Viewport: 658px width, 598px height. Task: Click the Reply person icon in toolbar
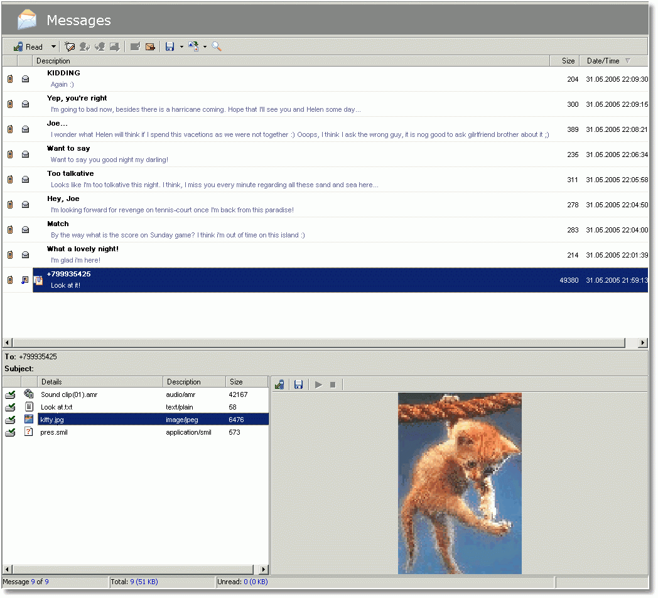point(85,46)
